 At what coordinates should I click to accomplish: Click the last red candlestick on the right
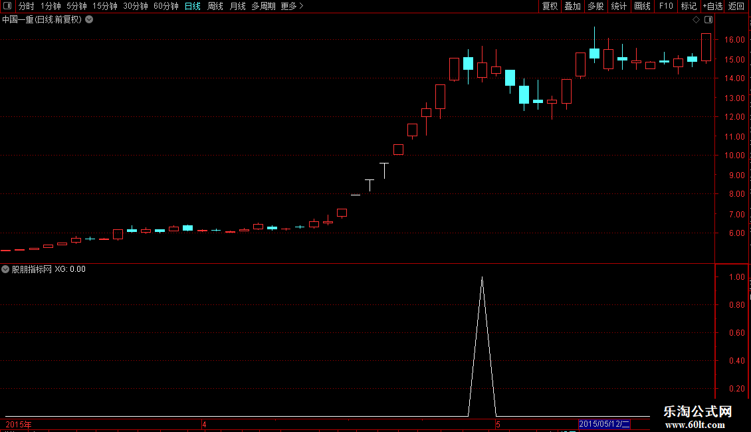(706, 47)
